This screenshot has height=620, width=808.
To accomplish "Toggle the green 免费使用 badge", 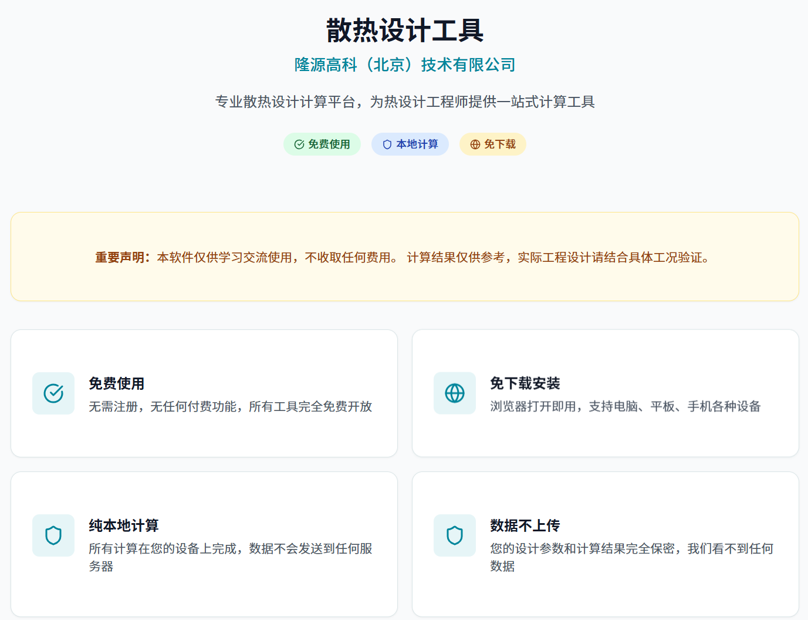I will click(x=322, y=144).
